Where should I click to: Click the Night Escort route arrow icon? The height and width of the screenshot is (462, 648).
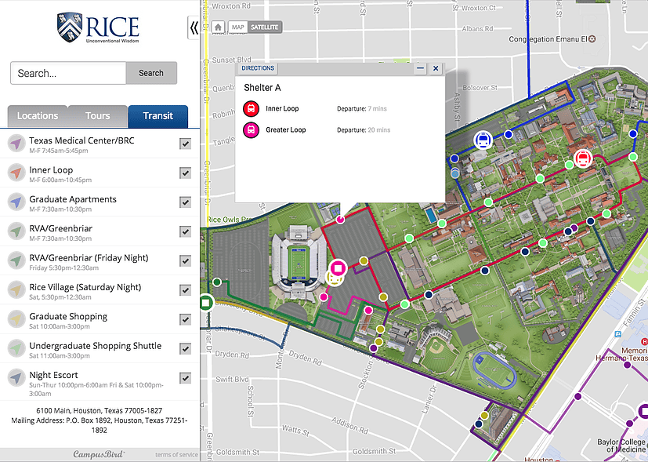(16, 378)
